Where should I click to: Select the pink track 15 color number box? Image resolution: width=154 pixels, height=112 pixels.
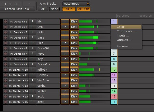click(114, 96)
